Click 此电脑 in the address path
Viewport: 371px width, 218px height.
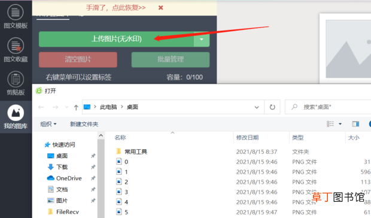108,107
